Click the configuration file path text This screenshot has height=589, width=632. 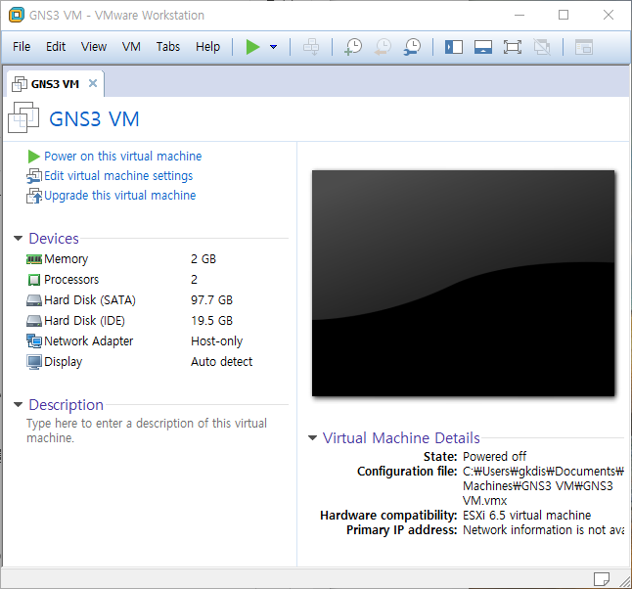pyautogui.click(x=543, y=486)
